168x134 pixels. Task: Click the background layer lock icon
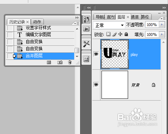[x=153, y=85]
